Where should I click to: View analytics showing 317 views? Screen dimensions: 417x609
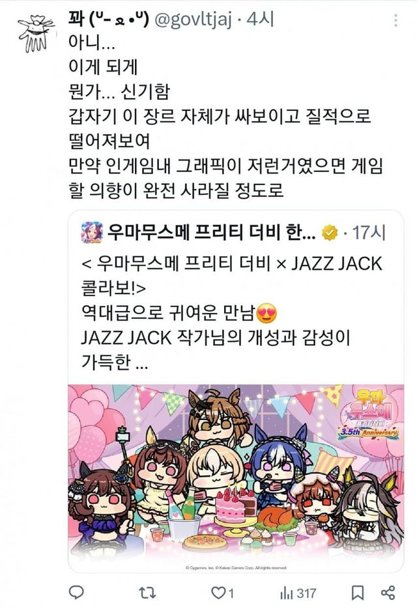298,593
